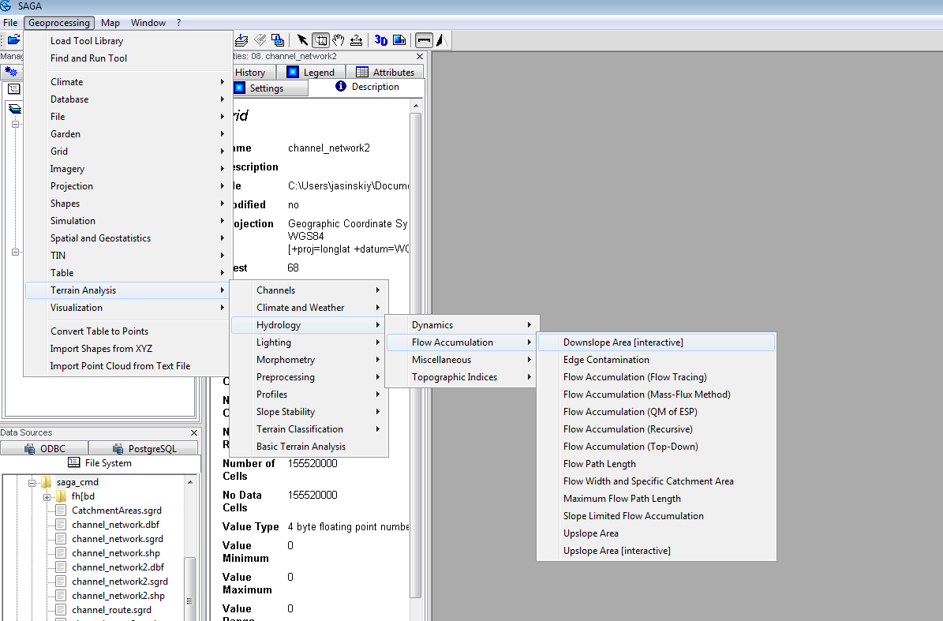
Task: Close the Data Sources panel
Action: click(x=194, y=433)
